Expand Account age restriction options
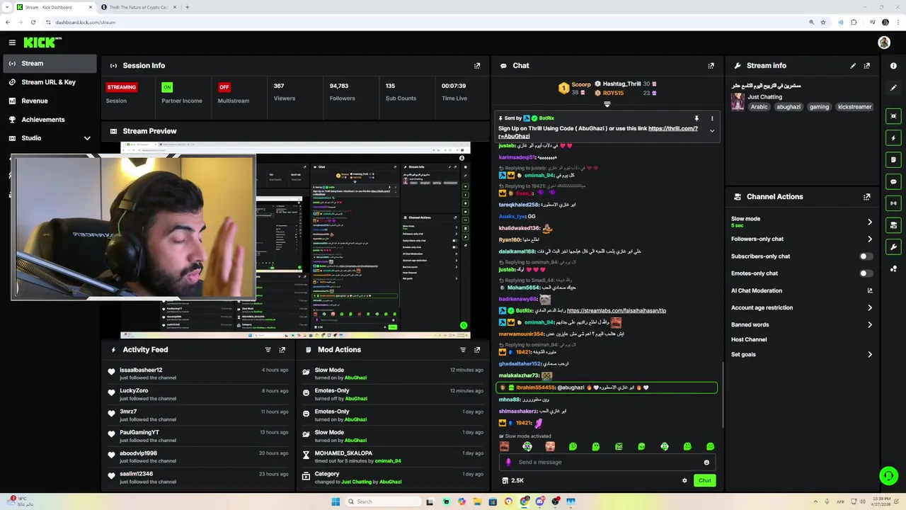This screenshot has height=510, width=906. (870, 307)
